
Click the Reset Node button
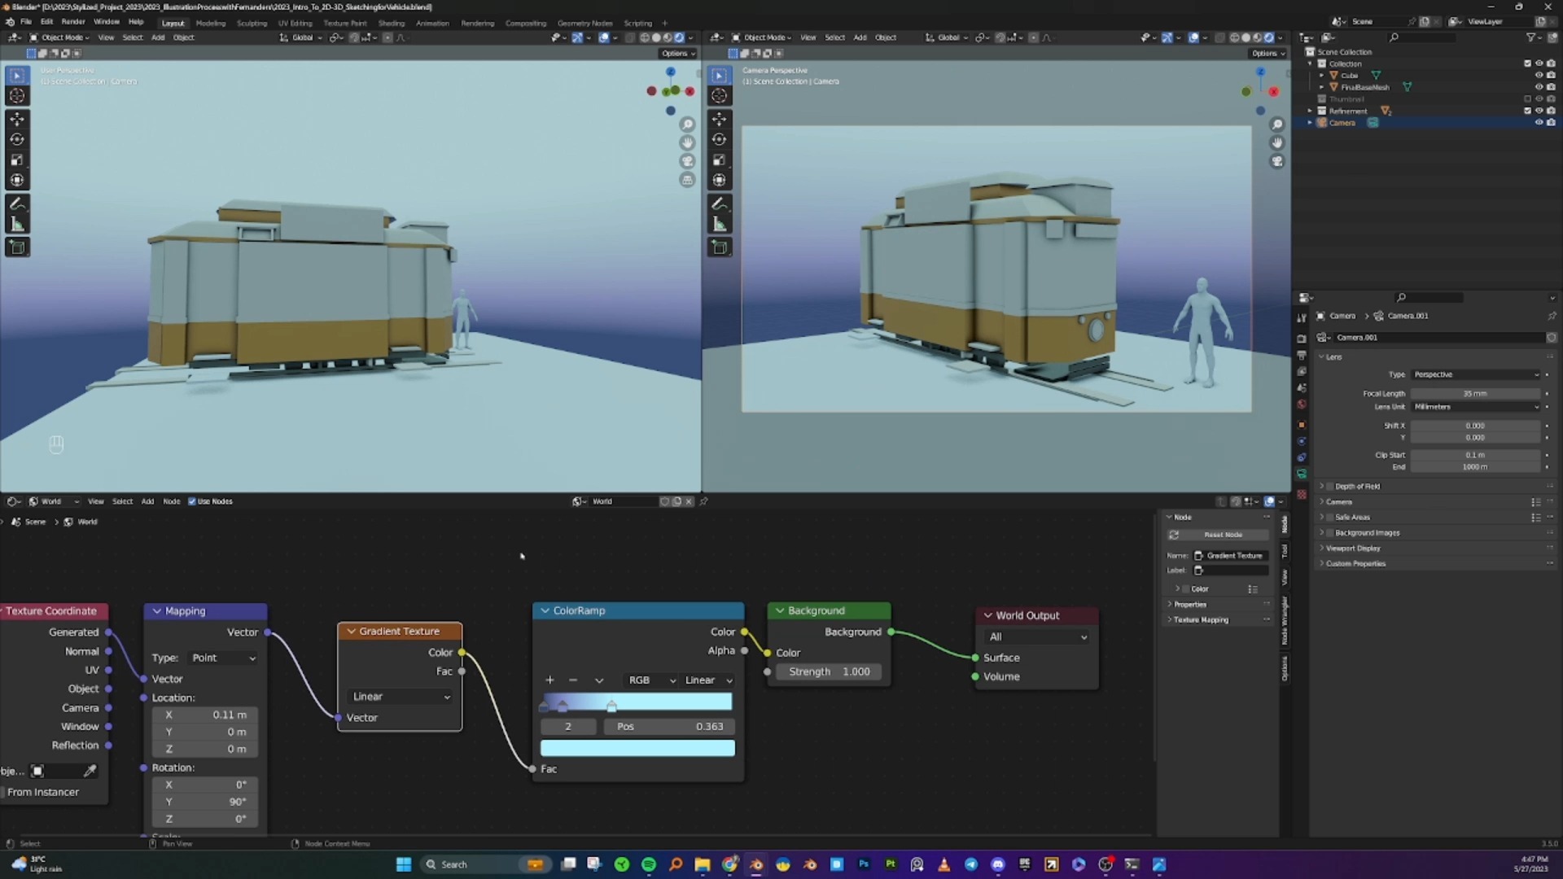click(x=1222, y=535)
